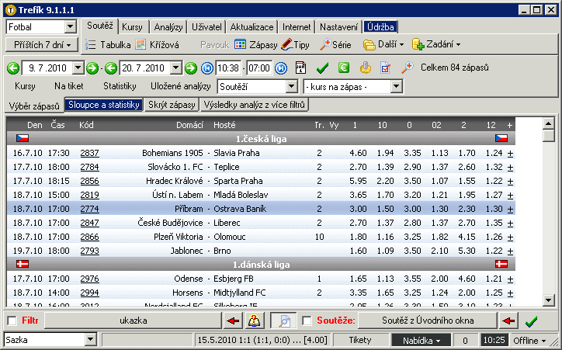The width and height of the screenshot is (562, 350).
Task: Open the kurs na zápas dropdown
Action: [x=396, y=86]
